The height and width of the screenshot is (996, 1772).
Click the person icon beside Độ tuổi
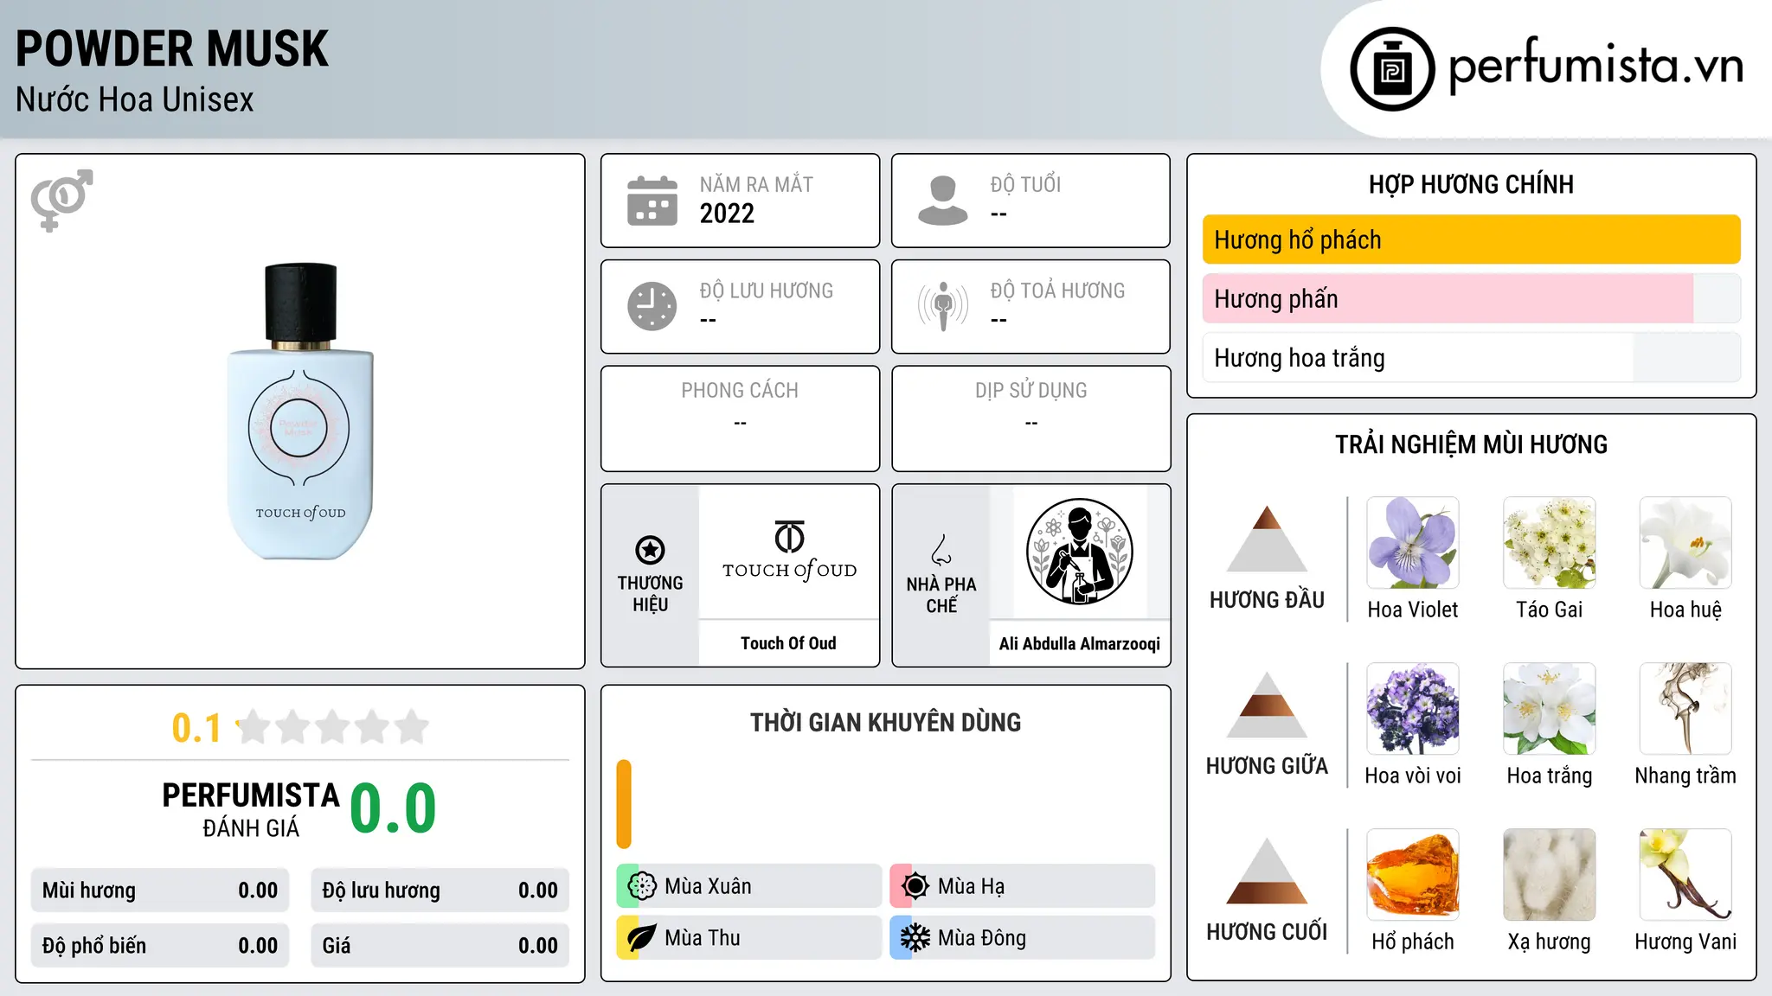(x=943, y=201)
